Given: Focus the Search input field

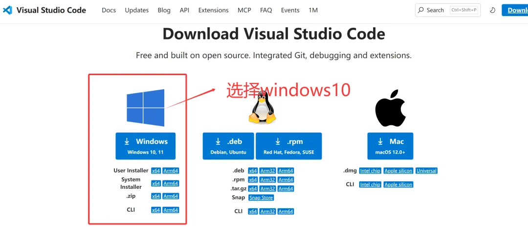Looking at the screenshot, I should point(448,10).
